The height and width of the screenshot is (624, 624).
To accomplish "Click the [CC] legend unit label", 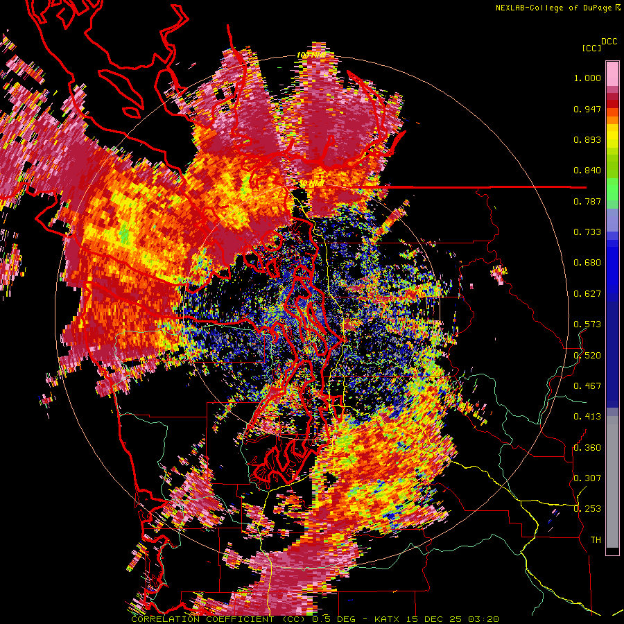I will 591,48.
